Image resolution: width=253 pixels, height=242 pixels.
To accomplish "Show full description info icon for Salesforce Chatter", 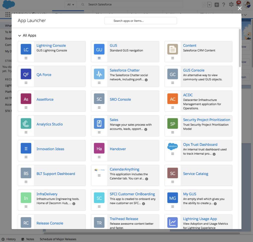I will [x=146, y=80].
